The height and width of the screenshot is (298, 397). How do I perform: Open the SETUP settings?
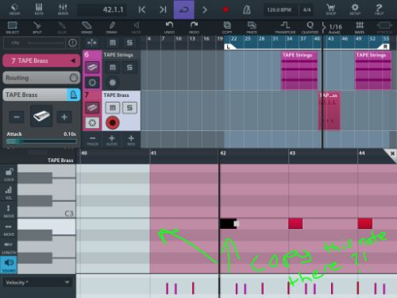click(355, 10)
